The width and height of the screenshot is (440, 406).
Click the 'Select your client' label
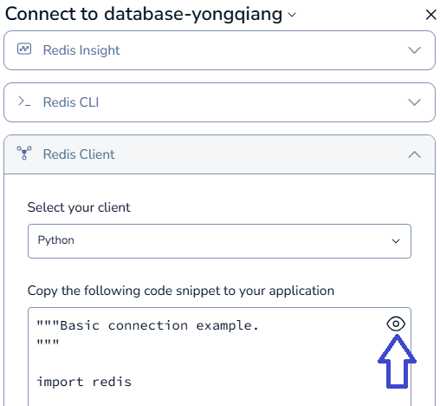pyautogui.click(x=79, y=207)
